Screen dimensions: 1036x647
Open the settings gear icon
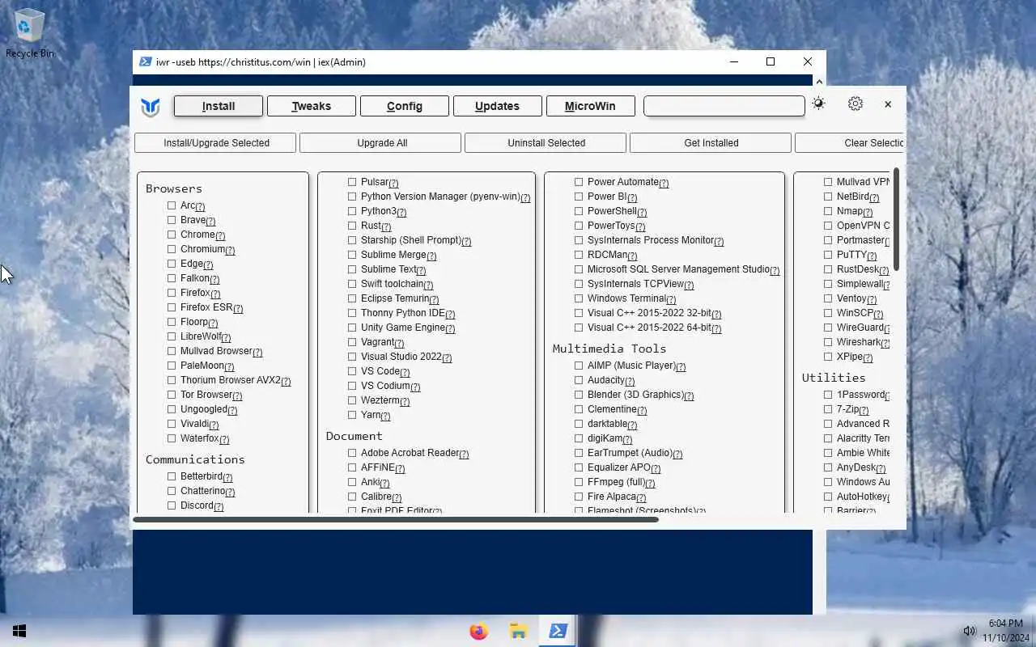point(856,104)
